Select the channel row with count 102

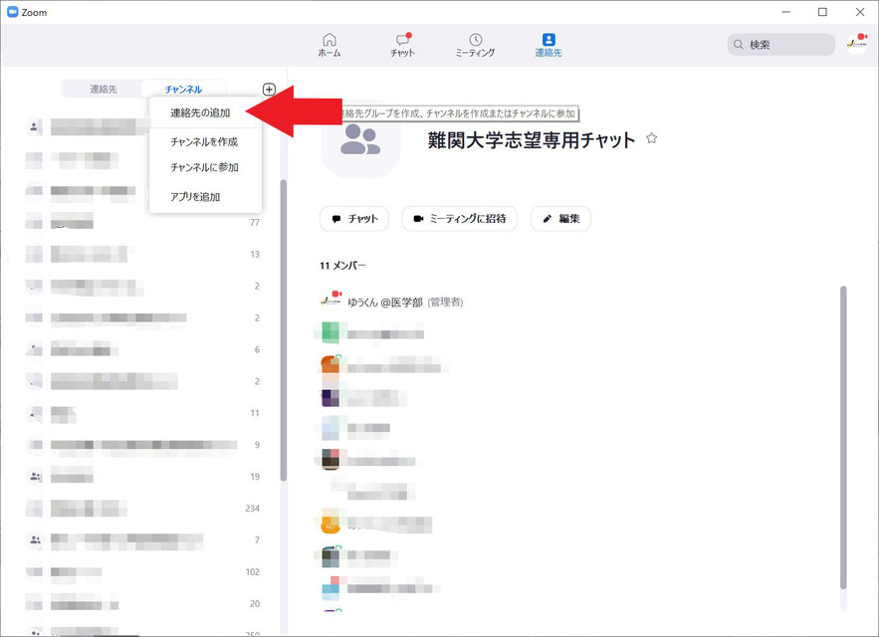[143, 572]
